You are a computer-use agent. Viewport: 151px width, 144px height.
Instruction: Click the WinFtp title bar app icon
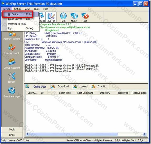3,4
